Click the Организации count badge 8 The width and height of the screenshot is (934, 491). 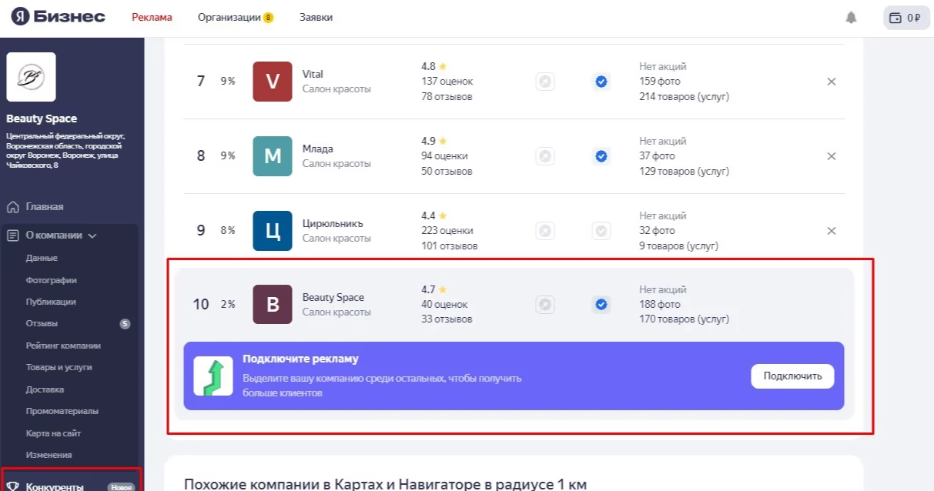[268, 18]
